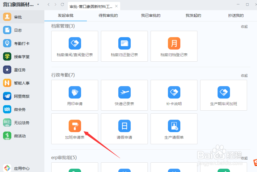Viewport: 257px width, 172px height.
Task: Collapse the 行政考勤 section
Action: (x=244, y=75)
